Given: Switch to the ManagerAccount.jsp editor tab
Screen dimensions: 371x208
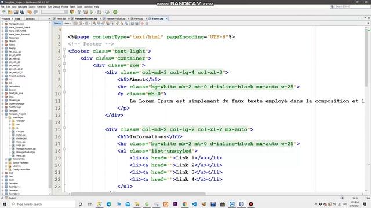Looking at the screenshot, I should click(x=86, y=18).
